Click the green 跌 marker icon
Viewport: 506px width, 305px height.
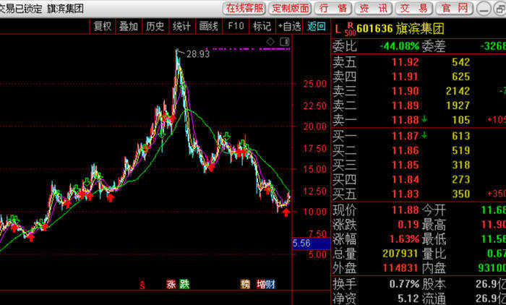click(x=184, y=285)
